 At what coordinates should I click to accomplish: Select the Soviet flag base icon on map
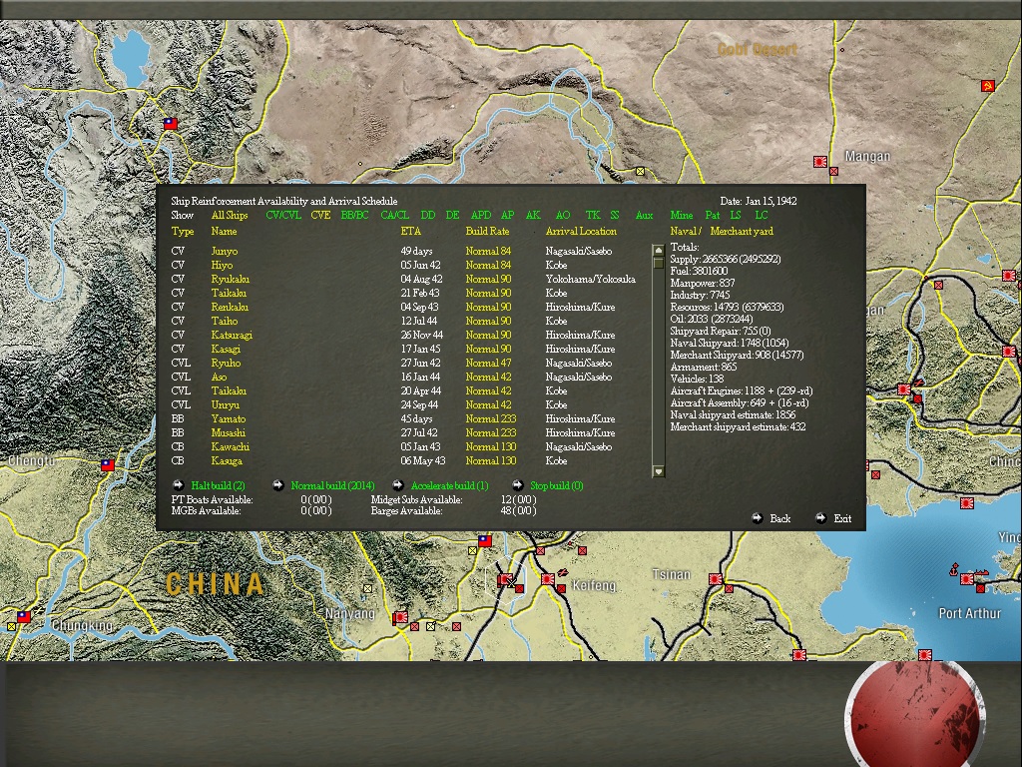coord(987,86)
